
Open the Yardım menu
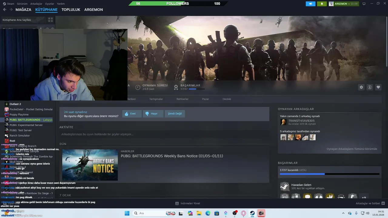click(x=61, y=4)
